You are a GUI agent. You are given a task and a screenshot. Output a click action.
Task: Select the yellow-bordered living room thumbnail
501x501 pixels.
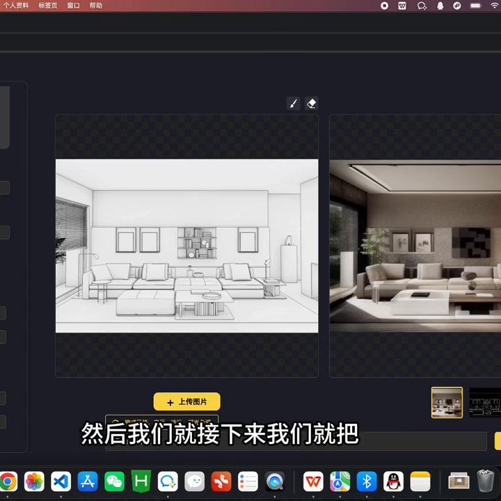[x=447, y=403]
